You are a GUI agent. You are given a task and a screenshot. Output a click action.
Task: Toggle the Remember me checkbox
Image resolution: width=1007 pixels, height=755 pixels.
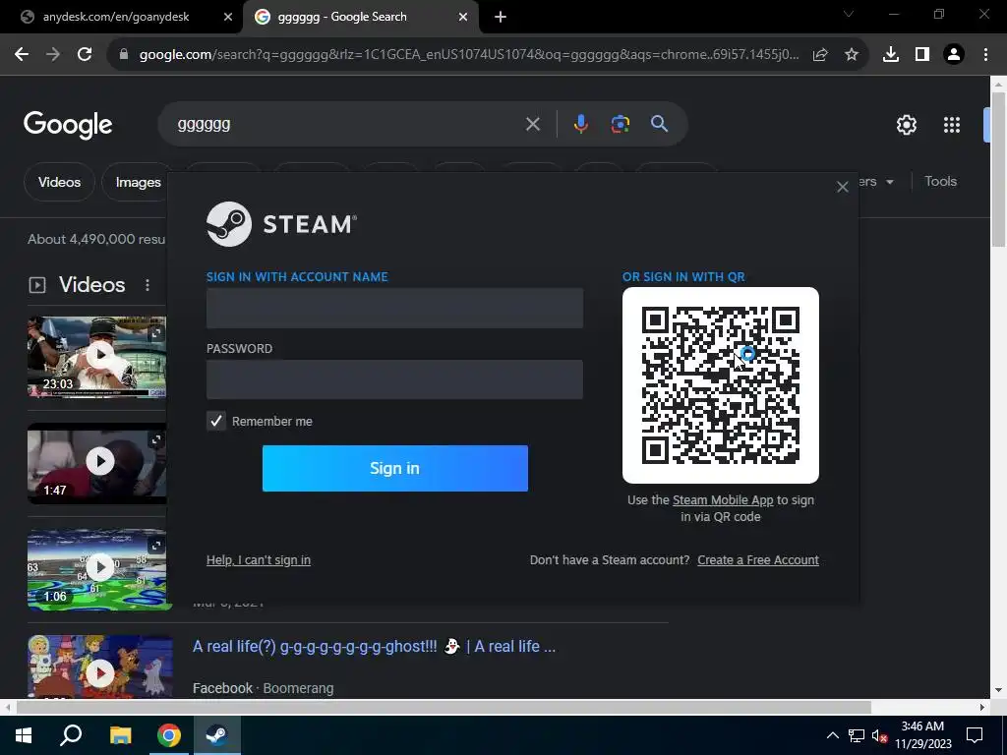[x=216, y=421]
